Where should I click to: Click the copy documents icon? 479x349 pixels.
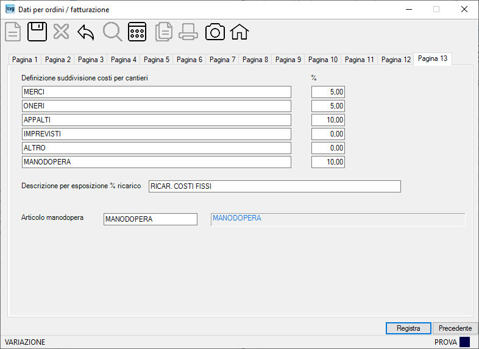click(x=164, y=32)
